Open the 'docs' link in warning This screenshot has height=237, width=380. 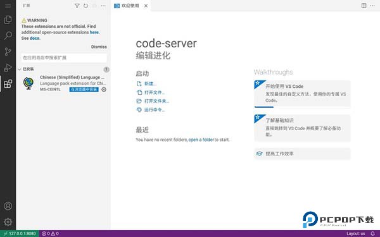tap(35, 38)
